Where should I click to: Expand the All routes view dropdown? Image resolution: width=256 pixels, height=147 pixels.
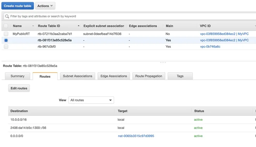(x=91, y=100)
